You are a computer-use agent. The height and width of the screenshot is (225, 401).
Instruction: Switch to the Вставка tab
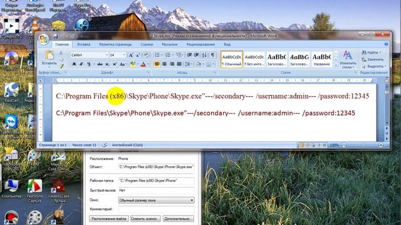tap(83, 44)
